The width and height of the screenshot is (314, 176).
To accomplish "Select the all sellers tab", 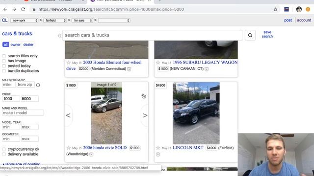I will (5, 44).
